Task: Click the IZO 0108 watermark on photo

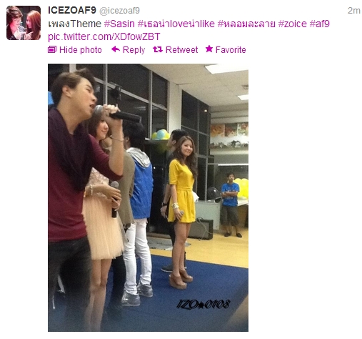Action: click(203, 304)
